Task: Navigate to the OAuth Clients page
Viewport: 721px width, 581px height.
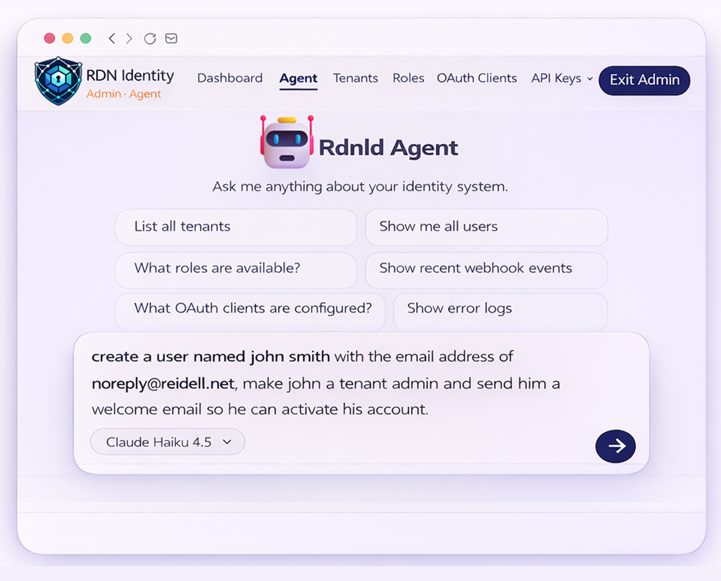Action: (477, 78)
